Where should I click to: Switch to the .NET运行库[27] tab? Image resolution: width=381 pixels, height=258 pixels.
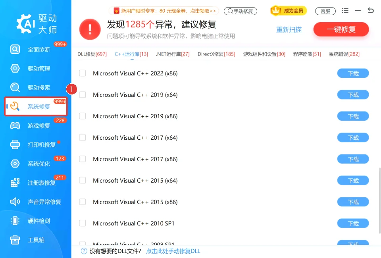click(173, 54)
